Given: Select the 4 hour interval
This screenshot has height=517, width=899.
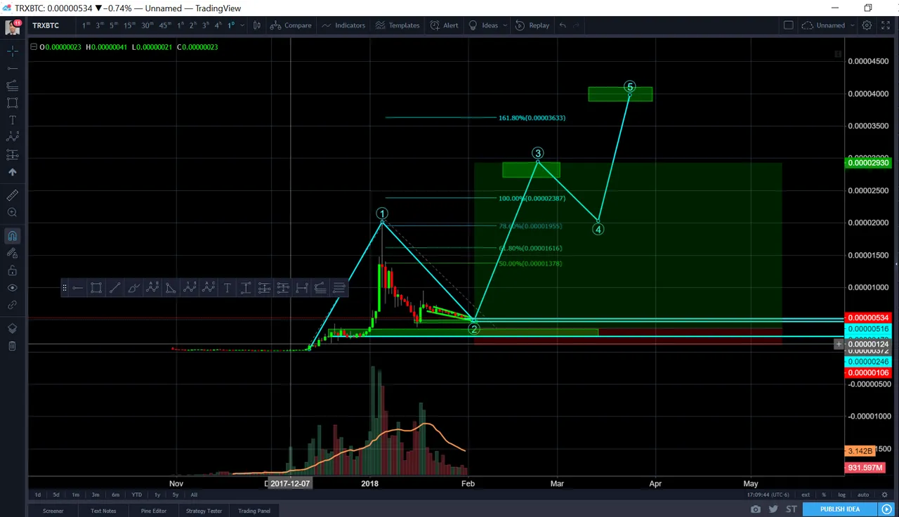Looking at the screenshot, I should tap(218, 25).
